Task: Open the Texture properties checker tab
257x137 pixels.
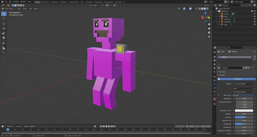Action: (x=214, y=104)
